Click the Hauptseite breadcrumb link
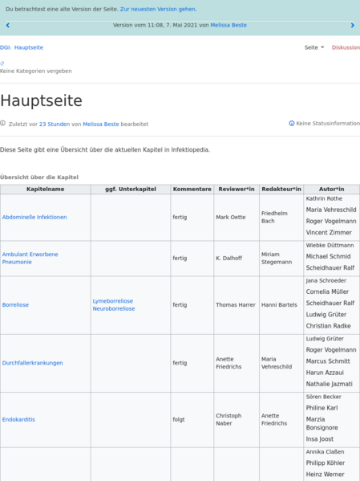Screen dimensions: 360x481 click(29, 47)
